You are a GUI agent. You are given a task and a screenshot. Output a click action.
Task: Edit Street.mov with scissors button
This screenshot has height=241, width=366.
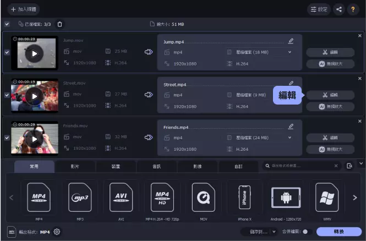click(330, 95)
